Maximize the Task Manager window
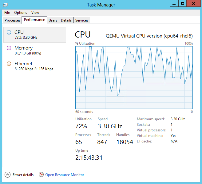The image size is (202, 184). pyautogui.click(x=183, y=3)
